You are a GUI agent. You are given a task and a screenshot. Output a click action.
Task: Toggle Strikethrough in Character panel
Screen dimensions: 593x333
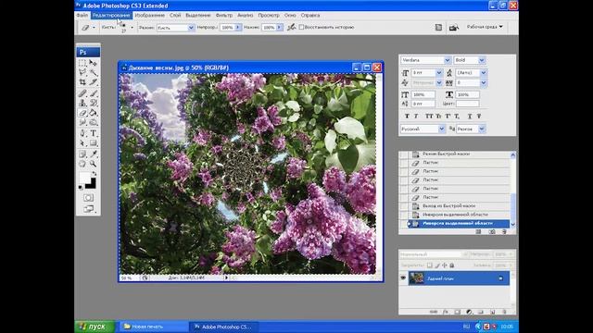(x=479, y=117)
